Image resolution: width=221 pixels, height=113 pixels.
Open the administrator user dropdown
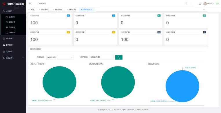pyautogui.click(x=211, y=4)
